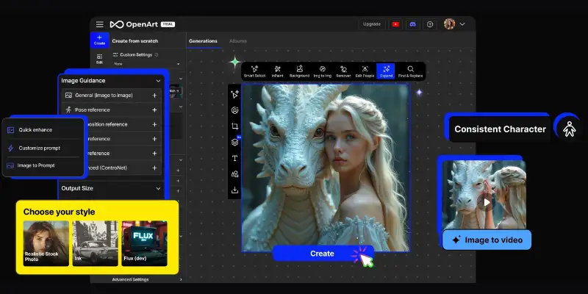
Task: Select the Edit People tool
Action: (x=365, y=71)
